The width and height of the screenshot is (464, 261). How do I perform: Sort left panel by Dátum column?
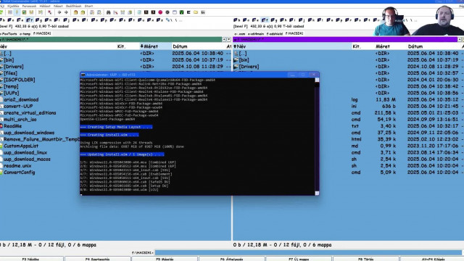point(199,46)
